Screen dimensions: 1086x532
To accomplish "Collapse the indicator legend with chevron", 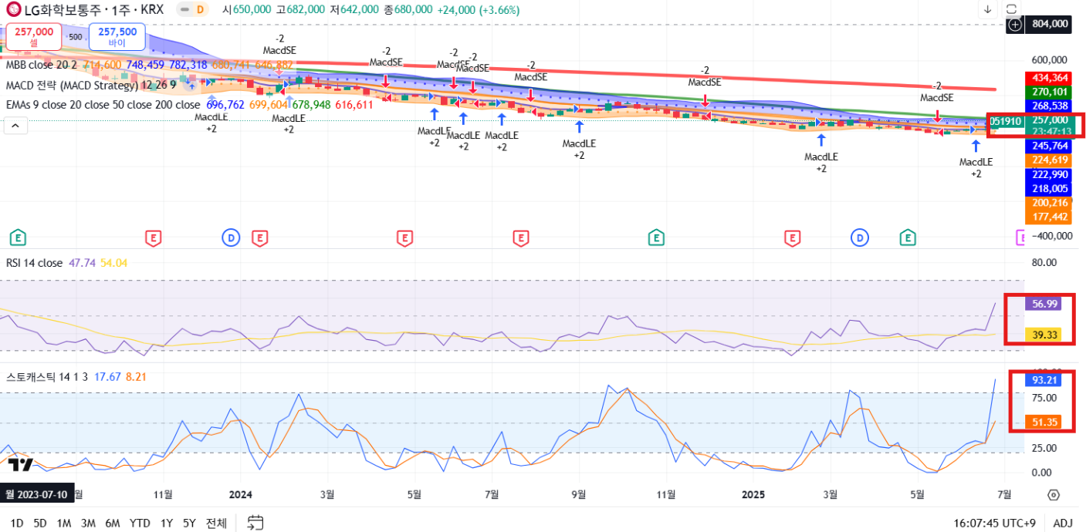I will pyautogui.click(x=15, y=125).
